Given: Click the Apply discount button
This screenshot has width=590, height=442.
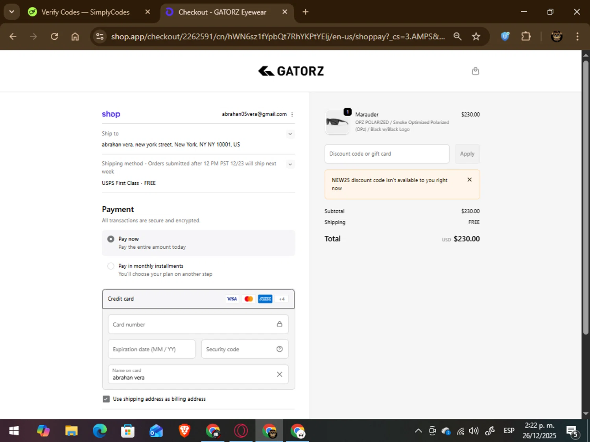Looking at the screenshot, I should pos(467,154).
